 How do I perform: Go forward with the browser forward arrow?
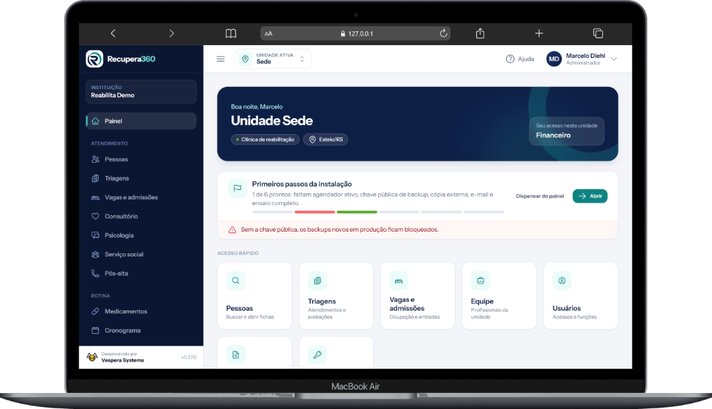click(171, 33)
